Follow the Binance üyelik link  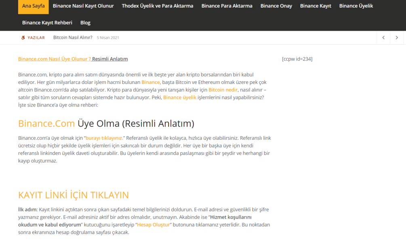click(180, 97)
